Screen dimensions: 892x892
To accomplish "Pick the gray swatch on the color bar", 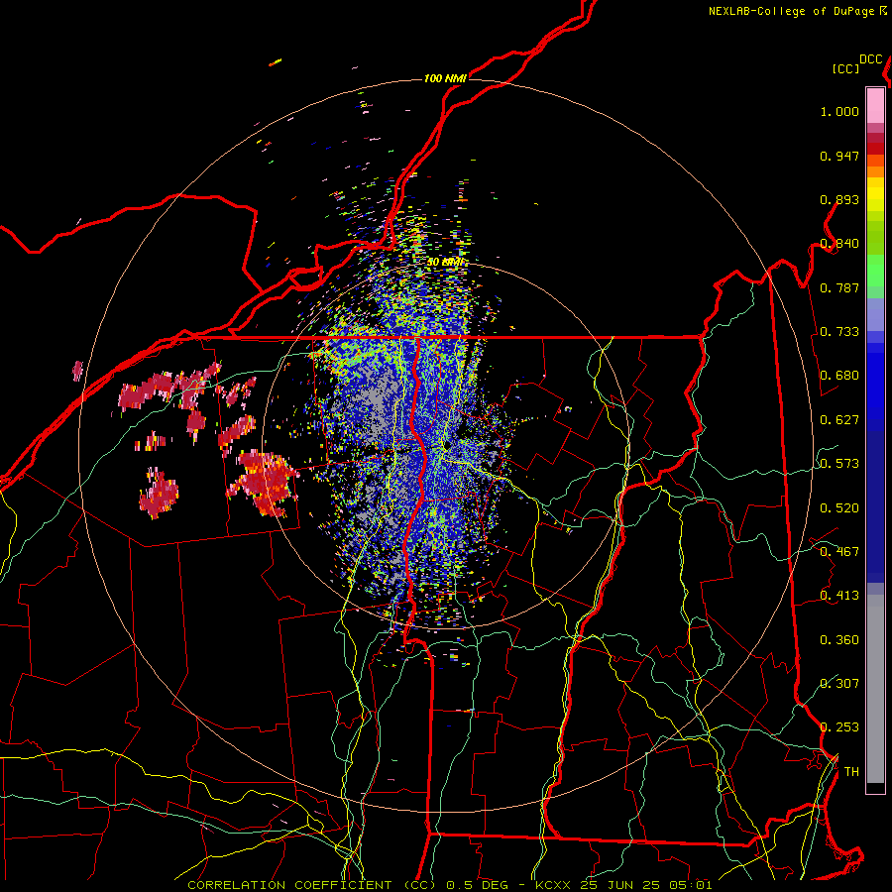I will click(875, 689).
